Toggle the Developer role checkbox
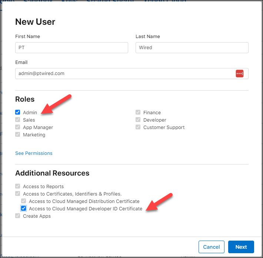Viewport: 263px width, 258px height. point(138,119)
